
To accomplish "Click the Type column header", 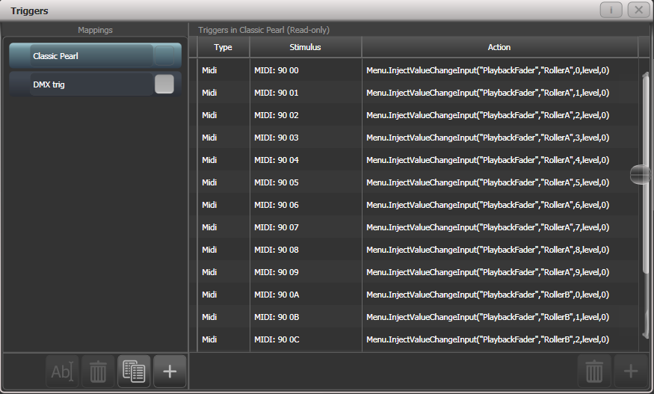I will (x=223, y=47).
